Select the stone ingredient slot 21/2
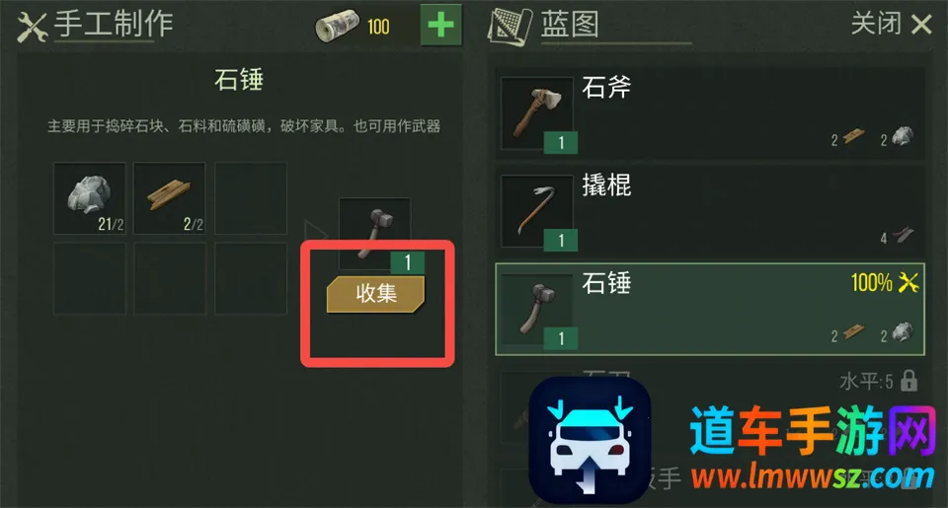This screenshot has height=508, width=948. pos(90,198)
